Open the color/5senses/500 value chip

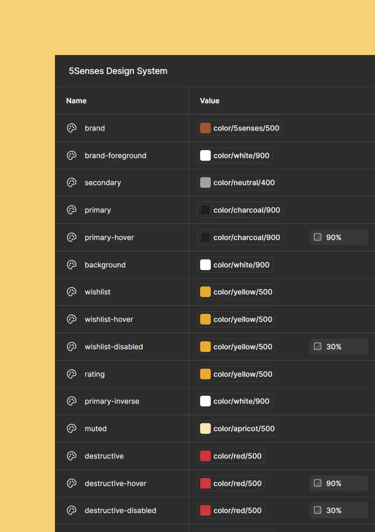(x=240, y=128)
